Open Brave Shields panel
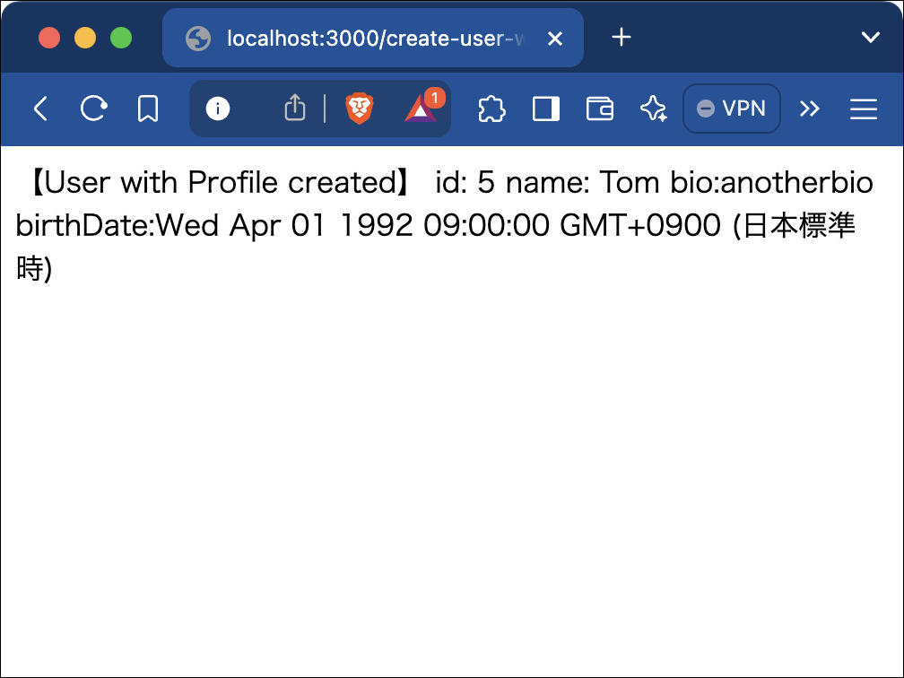904x678 pixels. tap(359, 109)
